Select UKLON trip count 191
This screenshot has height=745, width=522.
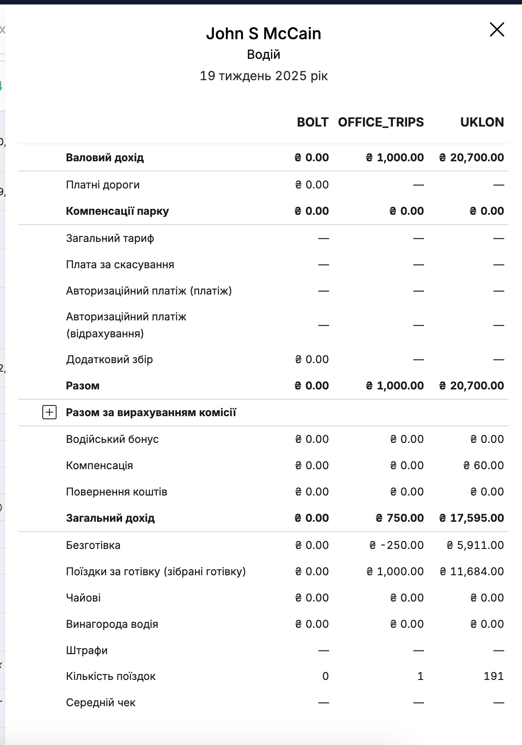(493, 676)
